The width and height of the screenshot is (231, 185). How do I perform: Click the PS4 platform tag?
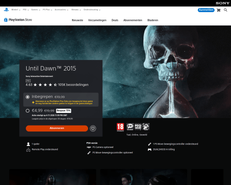click(x=28, y=81)
